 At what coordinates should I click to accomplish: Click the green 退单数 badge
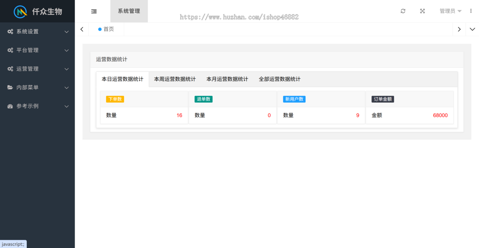(x=204, y=99)
